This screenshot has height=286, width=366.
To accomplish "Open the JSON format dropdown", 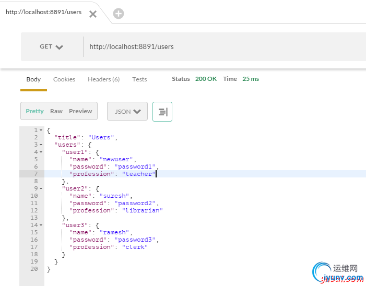I will click(127, 112).
